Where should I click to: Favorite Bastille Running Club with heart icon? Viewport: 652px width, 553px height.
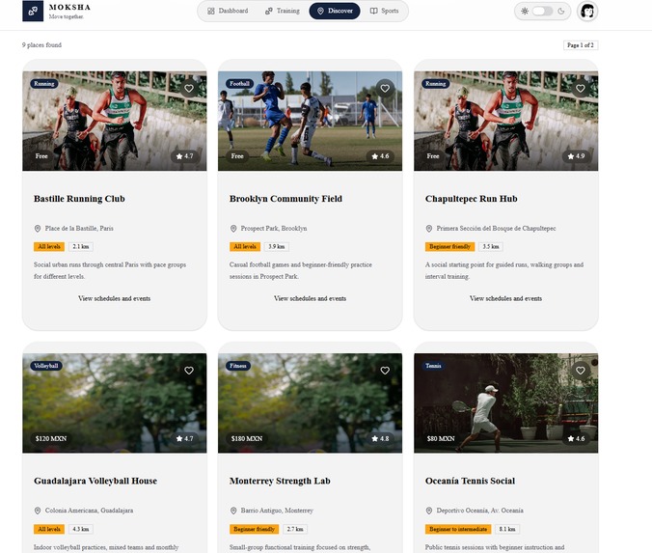pyautogui.click(x=189, y=88)
